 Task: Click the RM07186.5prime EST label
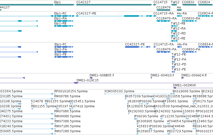coord(68,126)
